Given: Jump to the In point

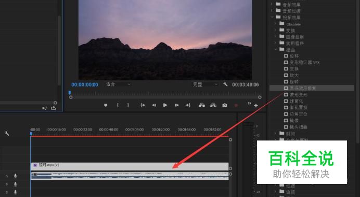Looking at the screenshot, I should click(x=143, y=105).
